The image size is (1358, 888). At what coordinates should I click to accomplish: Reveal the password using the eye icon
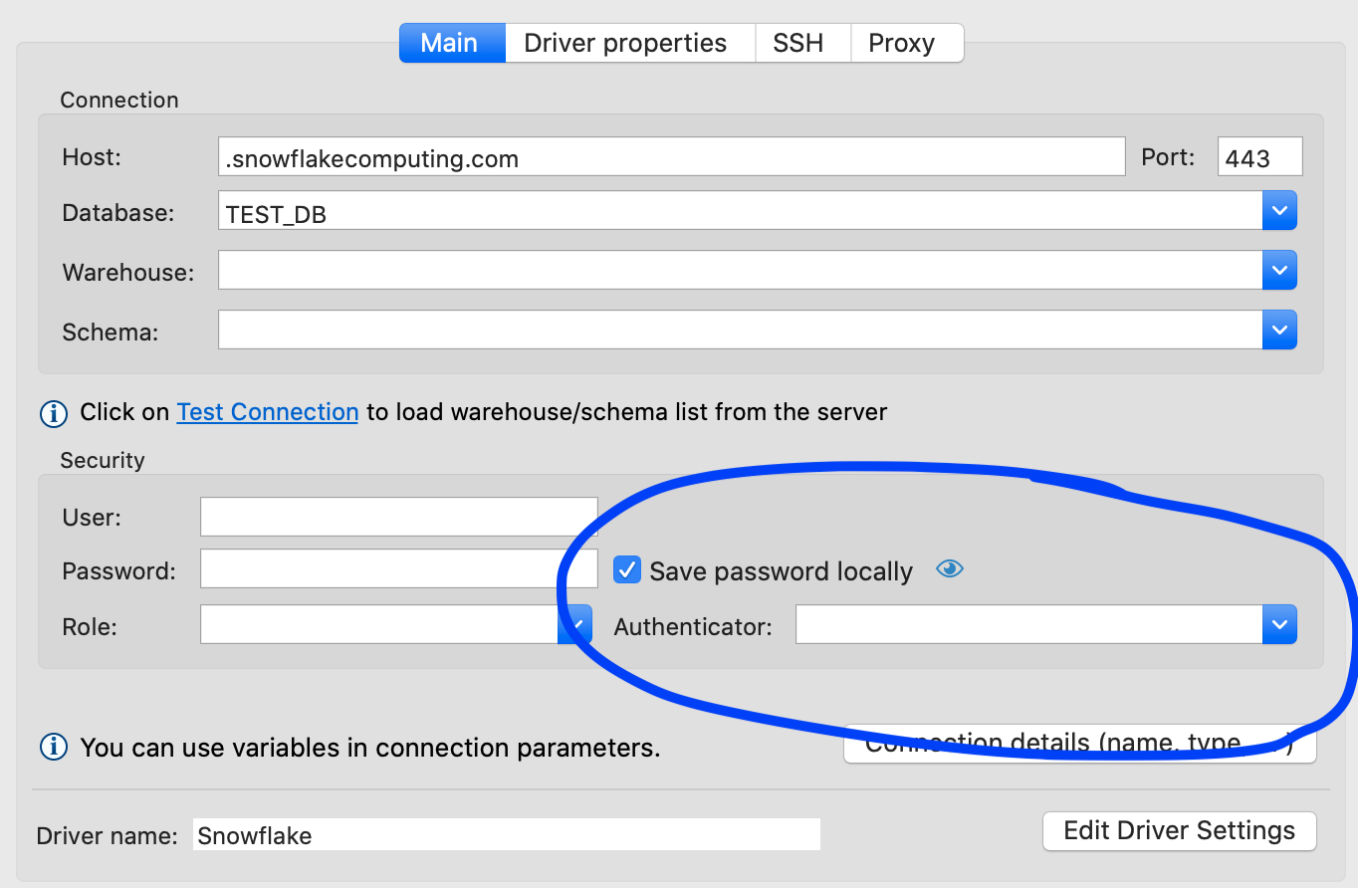coord(950,568)
